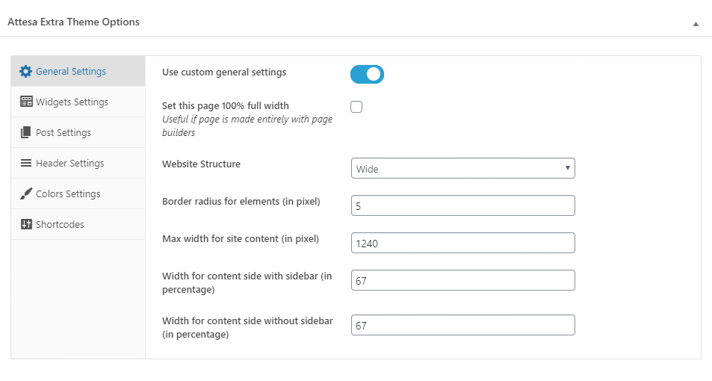Open the Website Structure dropdown
This screenshot has width=712, height=381.
[x=462, y=168]
